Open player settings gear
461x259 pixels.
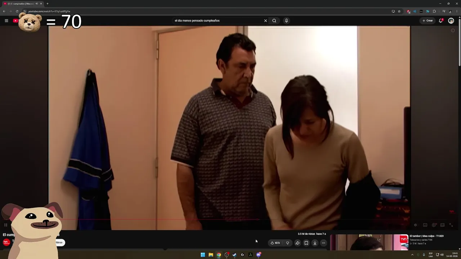pyautogui.click(x=434, y=225)
